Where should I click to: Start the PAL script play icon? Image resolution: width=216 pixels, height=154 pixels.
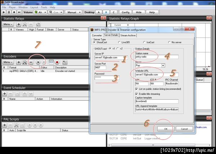(x=30, y=125)
